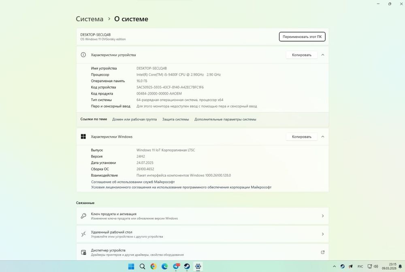Open Условия лицензионного соглашения Майкрософт link
The image size is (405, 272).
(181, 187)
